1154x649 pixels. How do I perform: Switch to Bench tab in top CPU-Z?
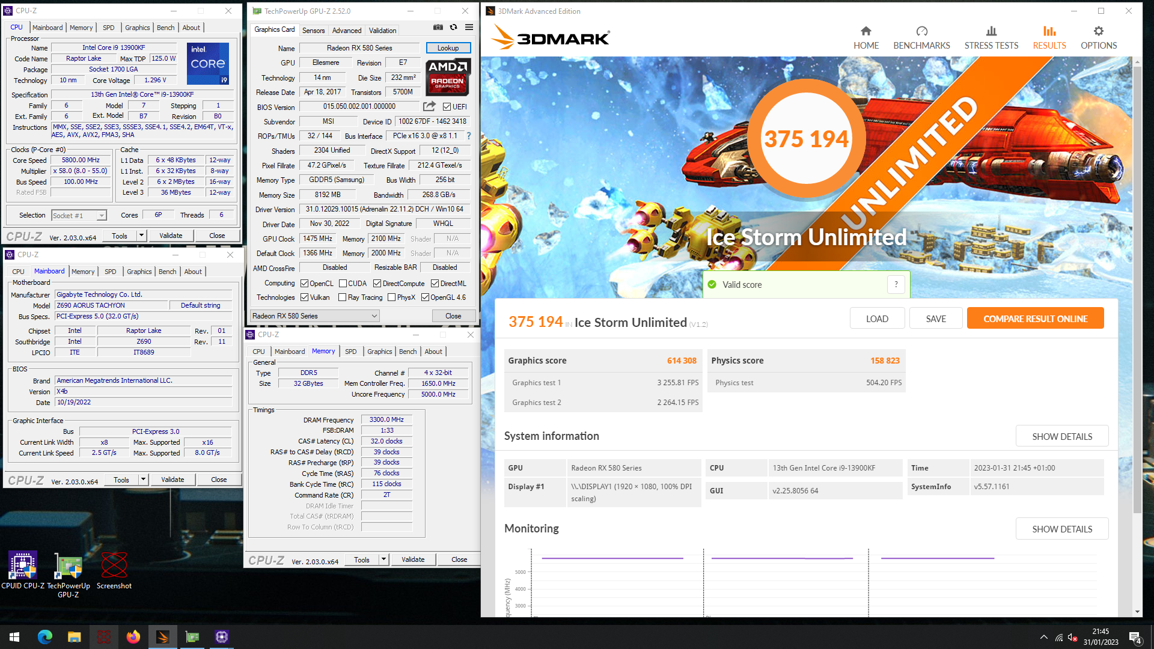tap(165, 28)
